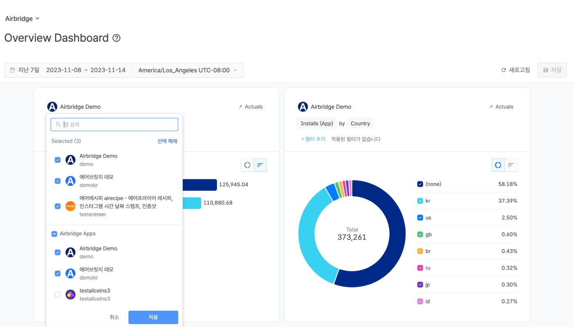This screenshot has height=327, width=573.
Task: Switch right card to donut chart view
Action: (x=498, y=165)
